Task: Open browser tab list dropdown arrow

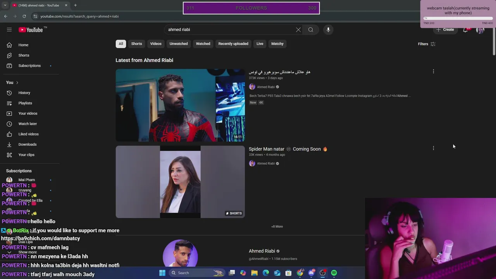Action: pyautogui.click(x=5, y=5)
